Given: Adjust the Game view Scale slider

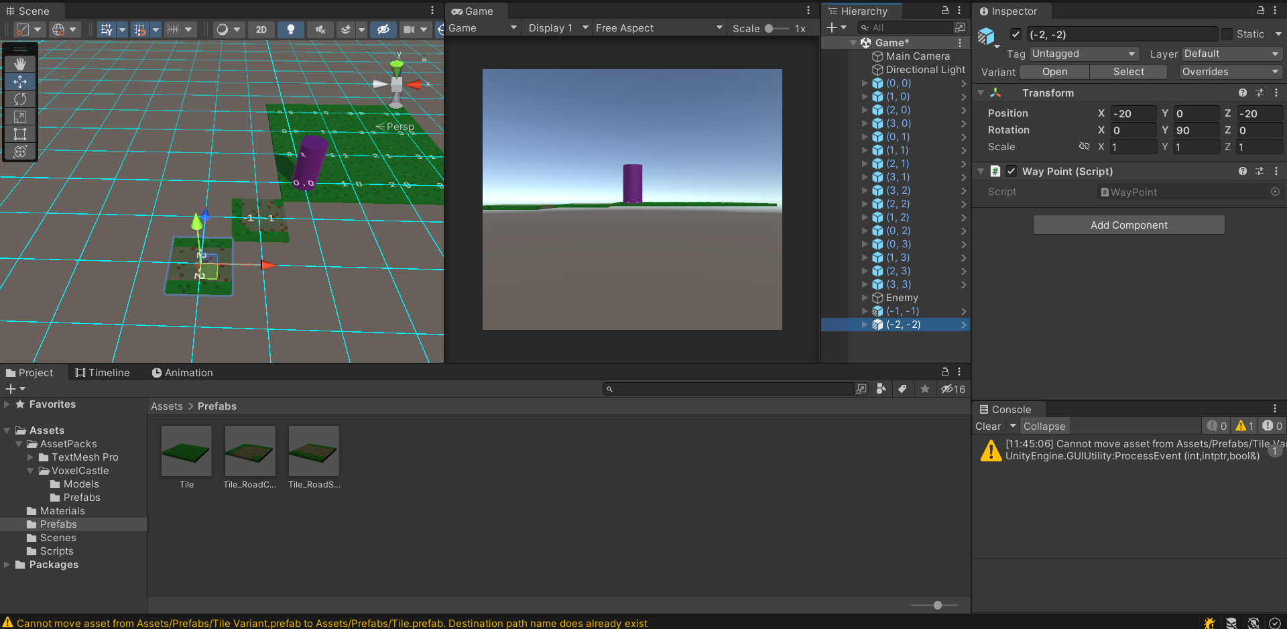Looking at the screenshot, I should pyautogui.click(x=777, y=28).
